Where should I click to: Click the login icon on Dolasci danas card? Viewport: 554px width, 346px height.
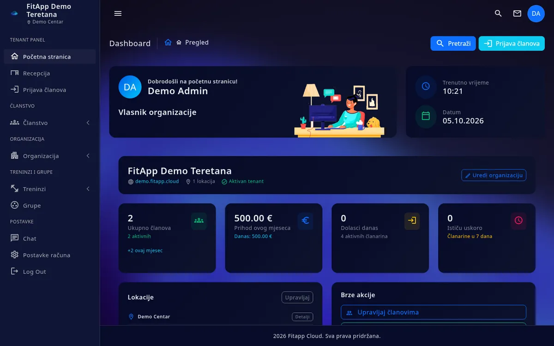[x=412, y=221]
